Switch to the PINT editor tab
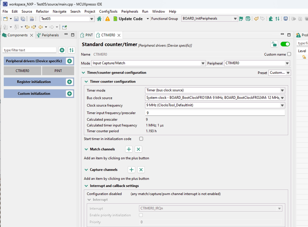The image size is (308, 227). click(x=87, y=35)
